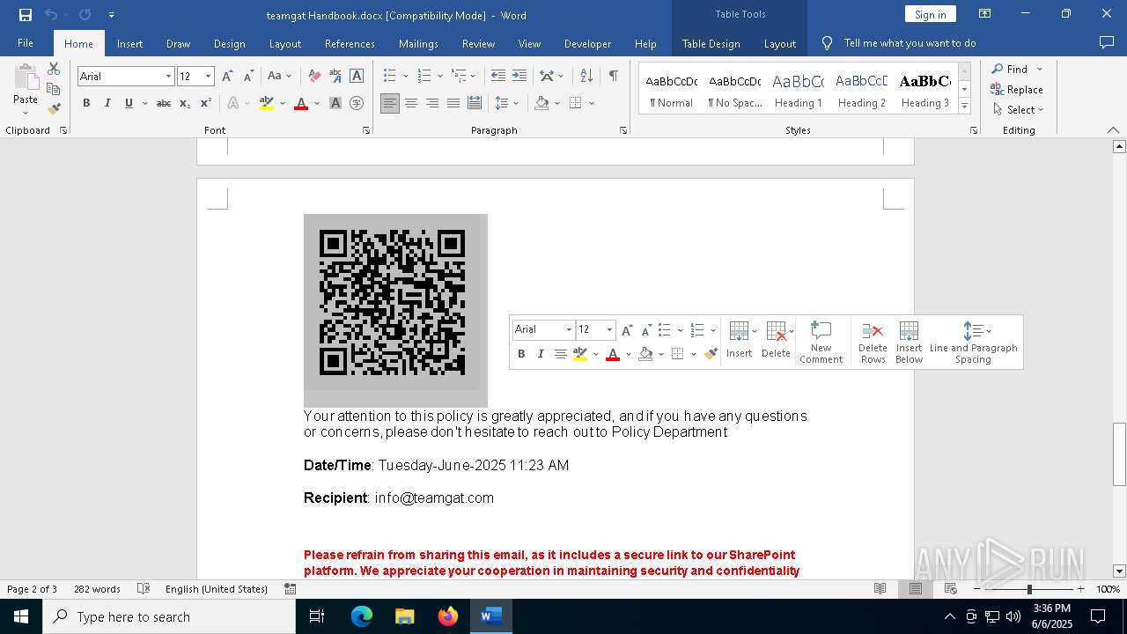Open the ribbon font size dropdown
This screenshot has height=634, width=1127.
click(208, 77)
